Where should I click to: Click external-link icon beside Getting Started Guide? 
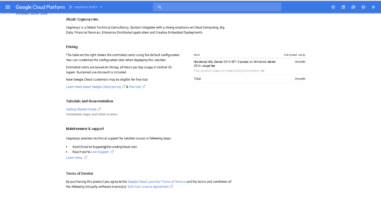point(100,109)
